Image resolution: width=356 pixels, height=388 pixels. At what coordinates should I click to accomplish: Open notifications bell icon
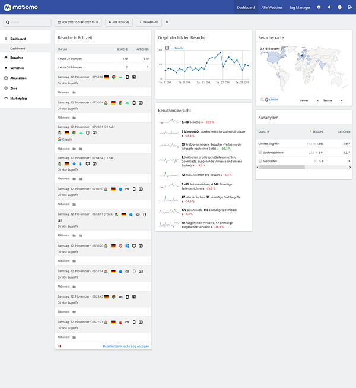(329, 7)
